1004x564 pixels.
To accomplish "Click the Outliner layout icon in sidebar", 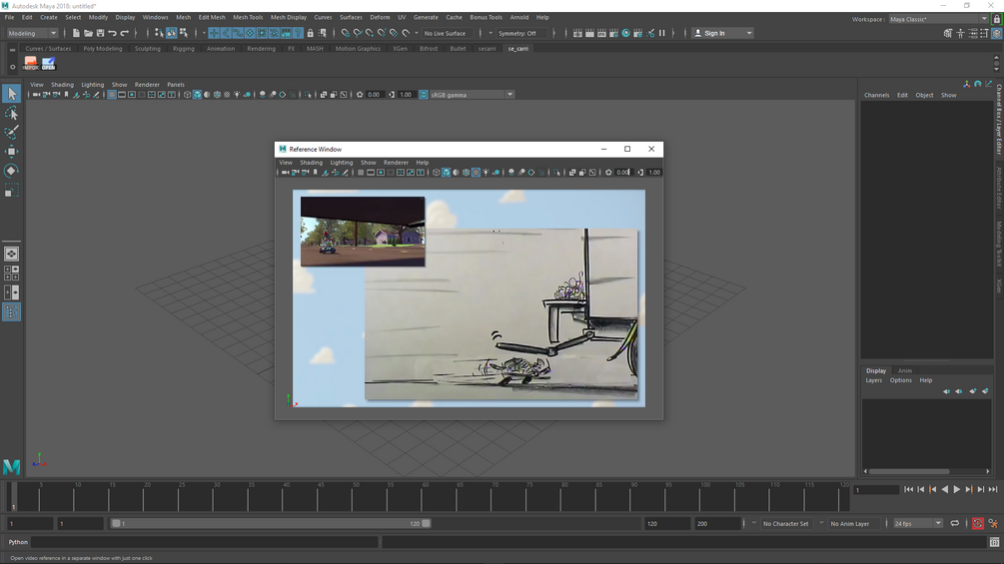I will click(11, 311).
